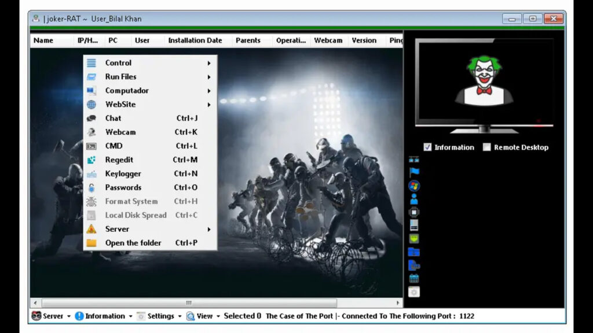Click the white gear window icon in sidebar
Image resolution: width=593 pixels, height=333 pixels.
click(x=414, y=292)
